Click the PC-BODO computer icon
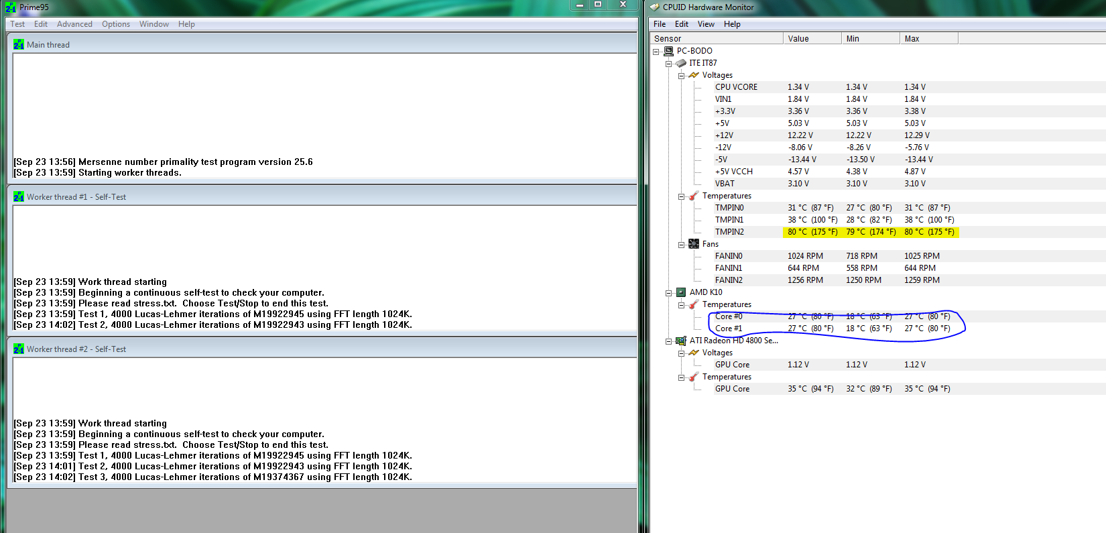 point(668,51)
